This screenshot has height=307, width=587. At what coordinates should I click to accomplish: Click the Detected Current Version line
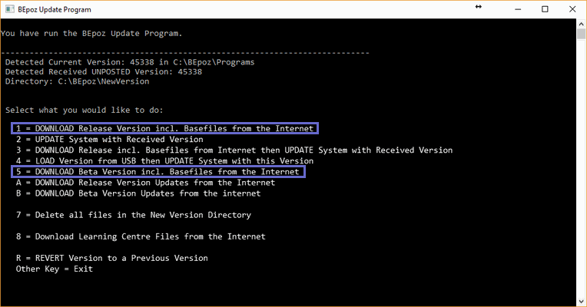130,61
